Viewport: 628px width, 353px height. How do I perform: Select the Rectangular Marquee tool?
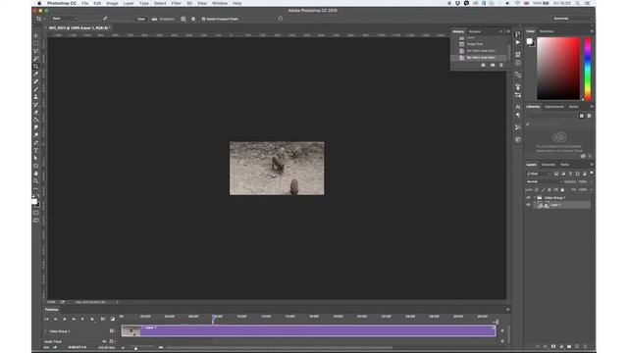pyautogui.click(x=36, y=43)
